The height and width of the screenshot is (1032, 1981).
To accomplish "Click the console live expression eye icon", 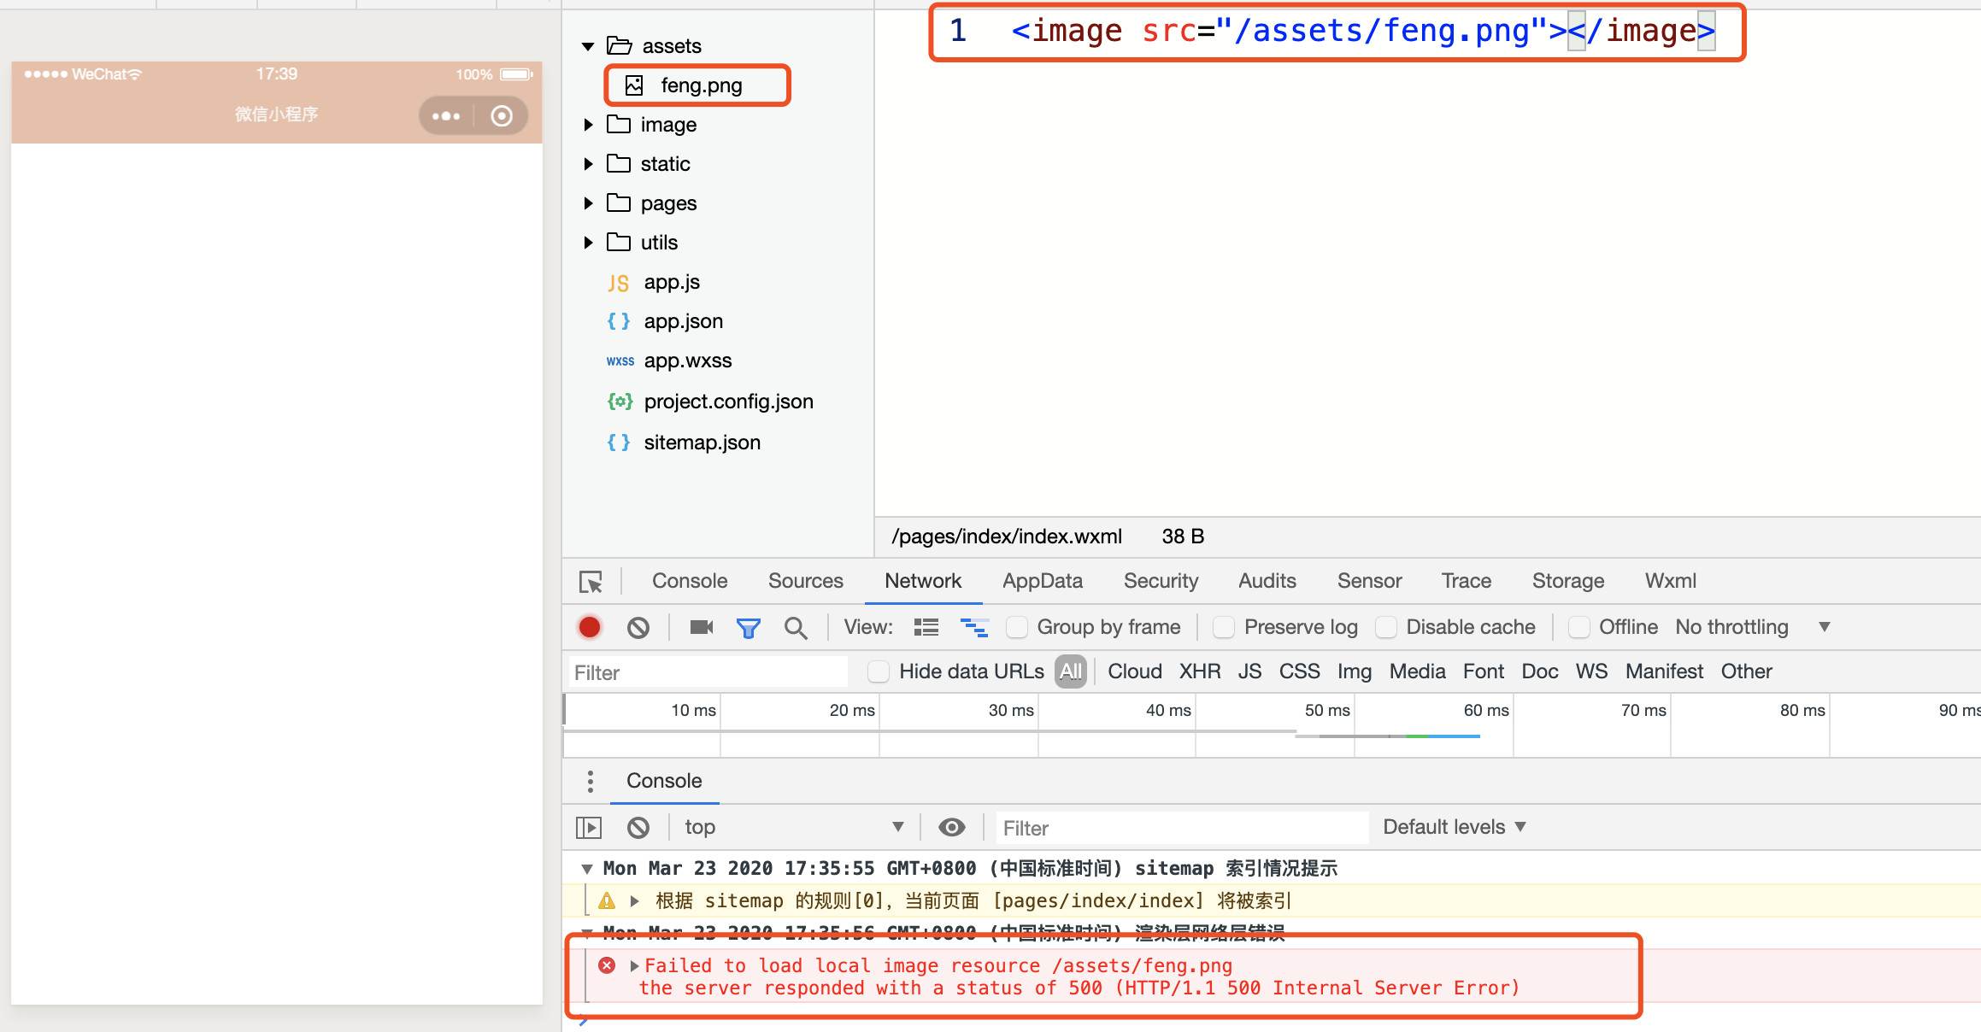I will point(951,827).
